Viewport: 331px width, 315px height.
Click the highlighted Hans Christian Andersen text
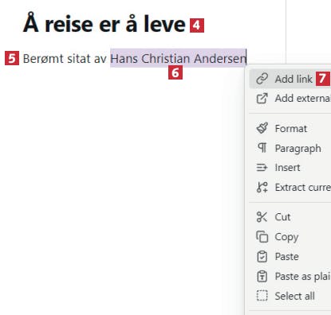coord(179,58)
